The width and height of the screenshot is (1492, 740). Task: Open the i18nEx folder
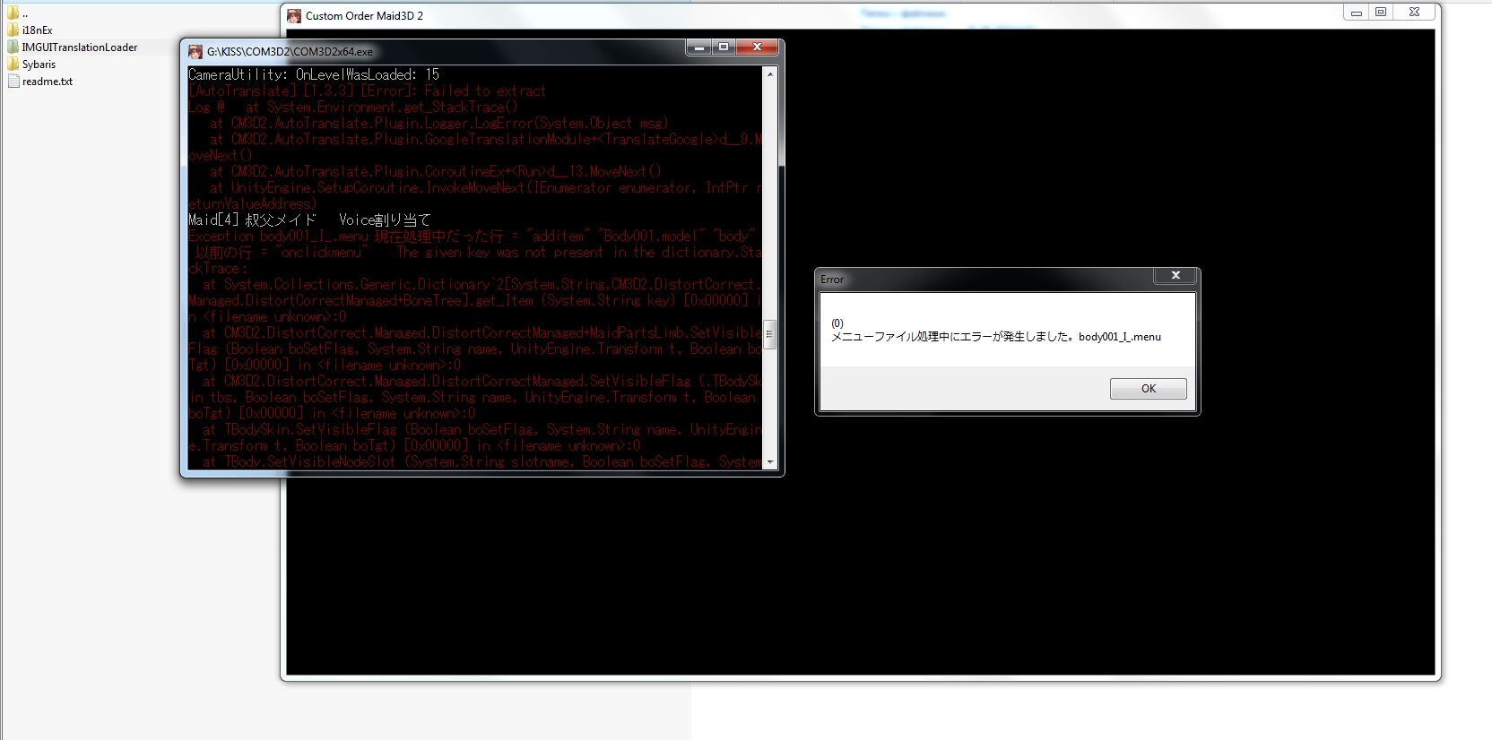click(x=37, y=30)
